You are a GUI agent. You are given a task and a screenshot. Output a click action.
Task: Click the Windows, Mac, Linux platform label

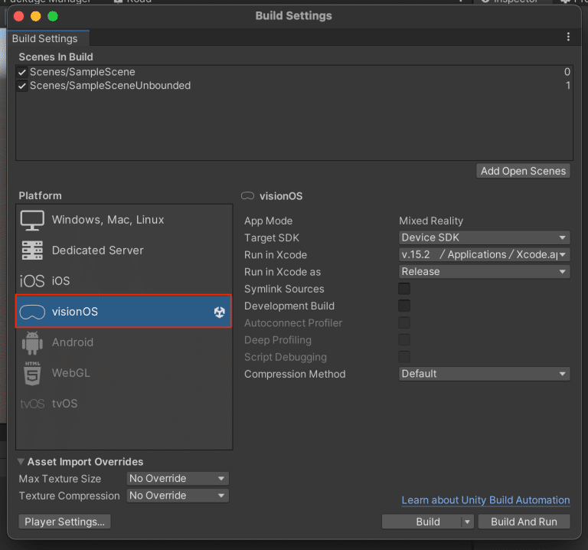tap(108, 220)
